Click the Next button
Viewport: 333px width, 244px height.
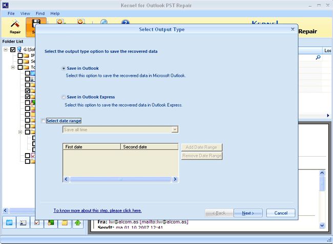pyautogui.click(x=248, y=213)
